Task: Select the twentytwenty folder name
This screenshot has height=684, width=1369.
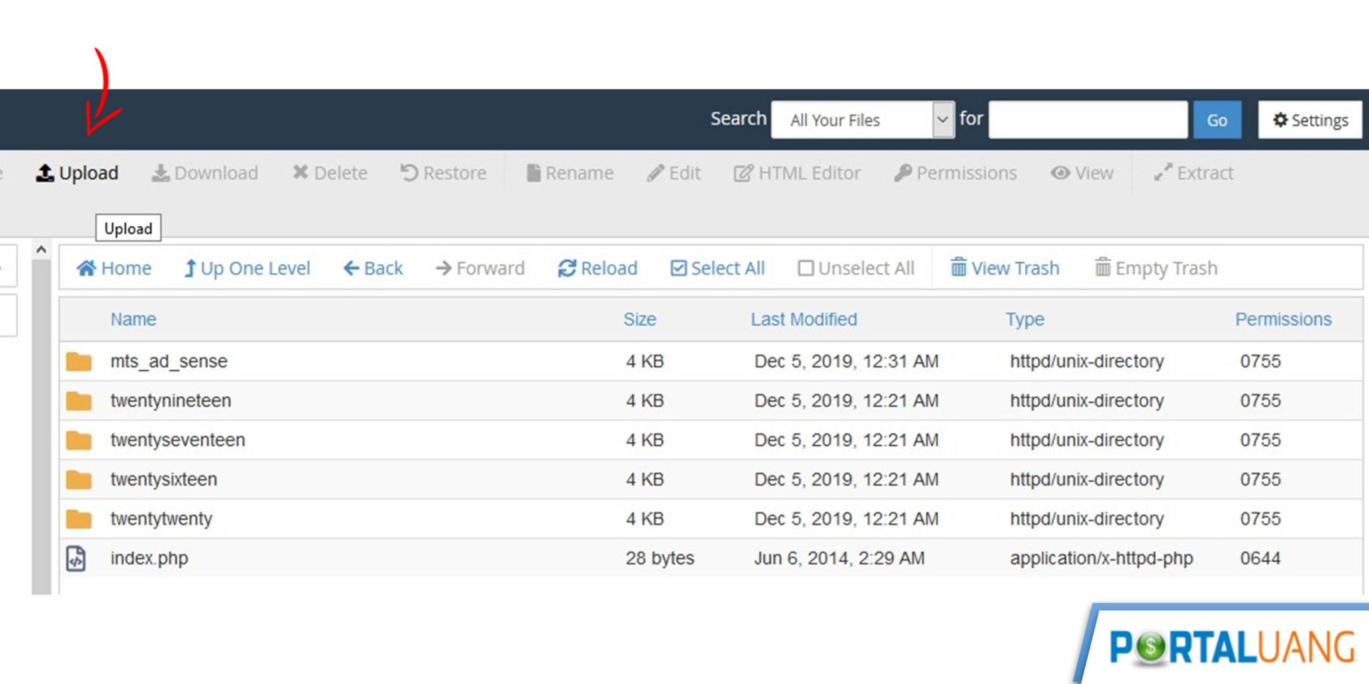Action: (161, 519)
